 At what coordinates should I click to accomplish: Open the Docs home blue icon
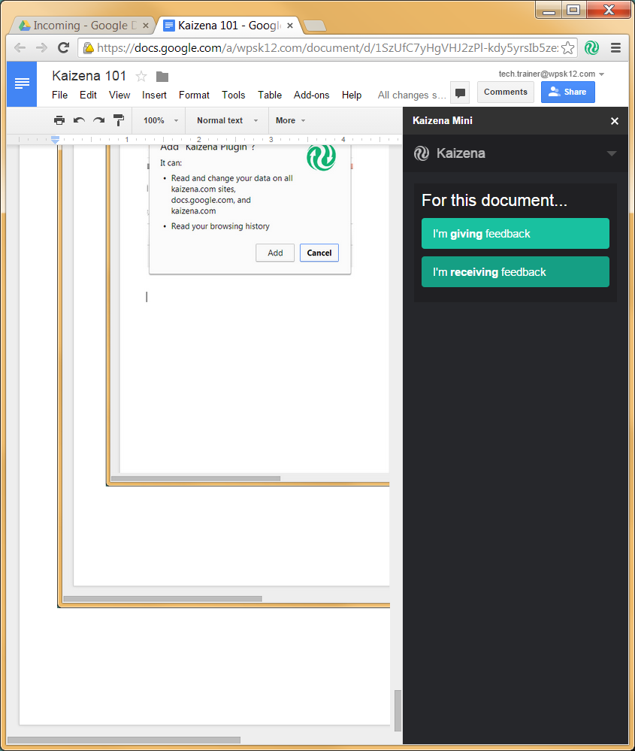(x=22, y=83)
